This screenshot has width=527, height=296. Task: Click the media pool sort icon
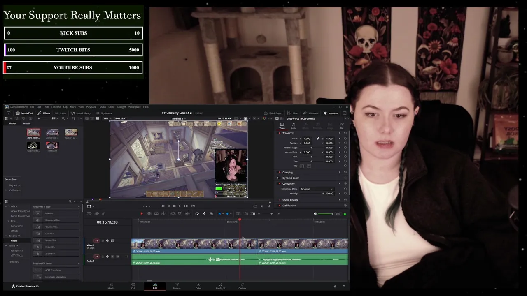tap(73, 118)
